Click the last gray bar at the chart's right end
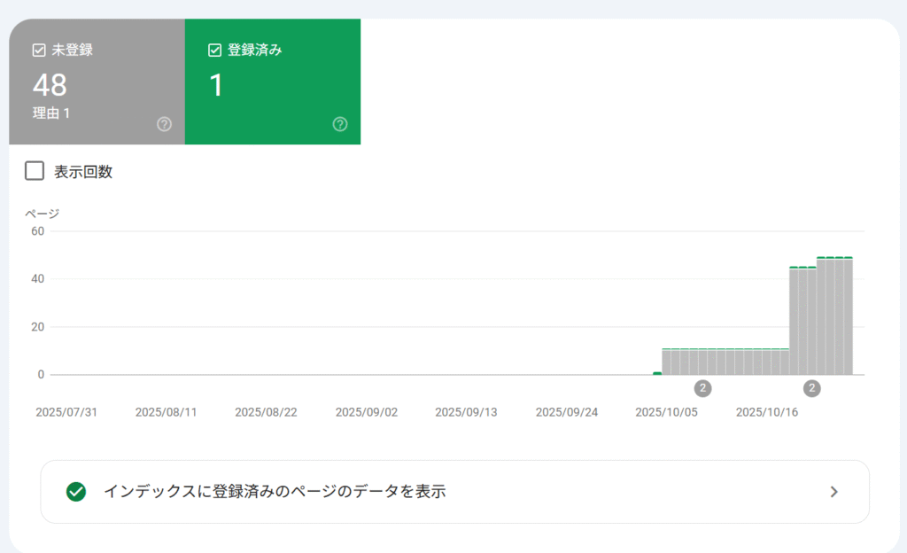Viewport: 907px width, 553px height. pyautogui.click(x=848, y=316)
